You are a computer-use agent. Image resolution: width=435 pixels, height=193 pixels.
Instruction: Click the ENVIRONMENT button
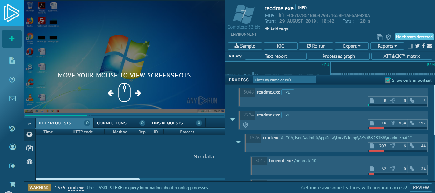click(x=244, y=34)
